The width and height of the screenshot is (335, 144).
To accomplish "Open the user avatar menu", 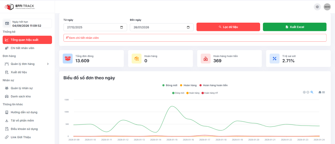I will [x=327, y=7].
